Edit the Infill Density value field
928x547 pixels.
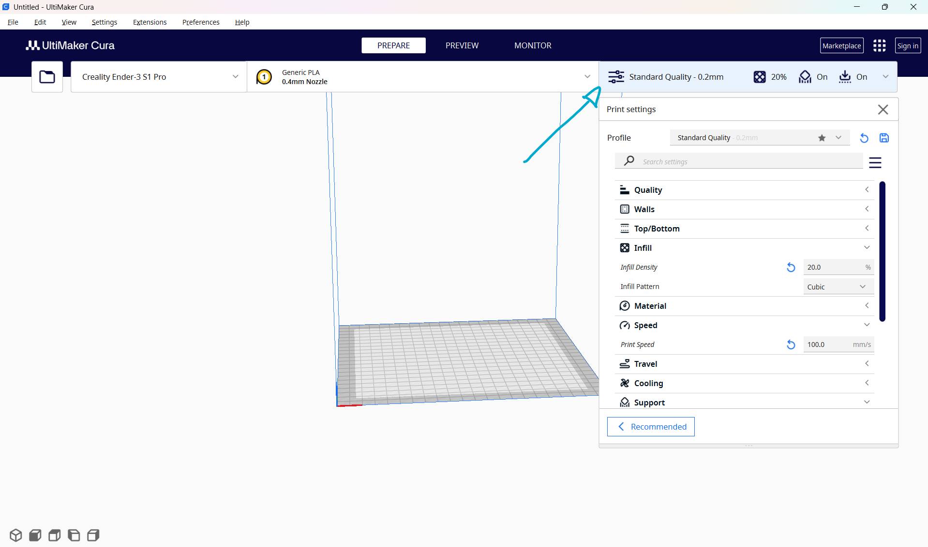pos(838,267)
